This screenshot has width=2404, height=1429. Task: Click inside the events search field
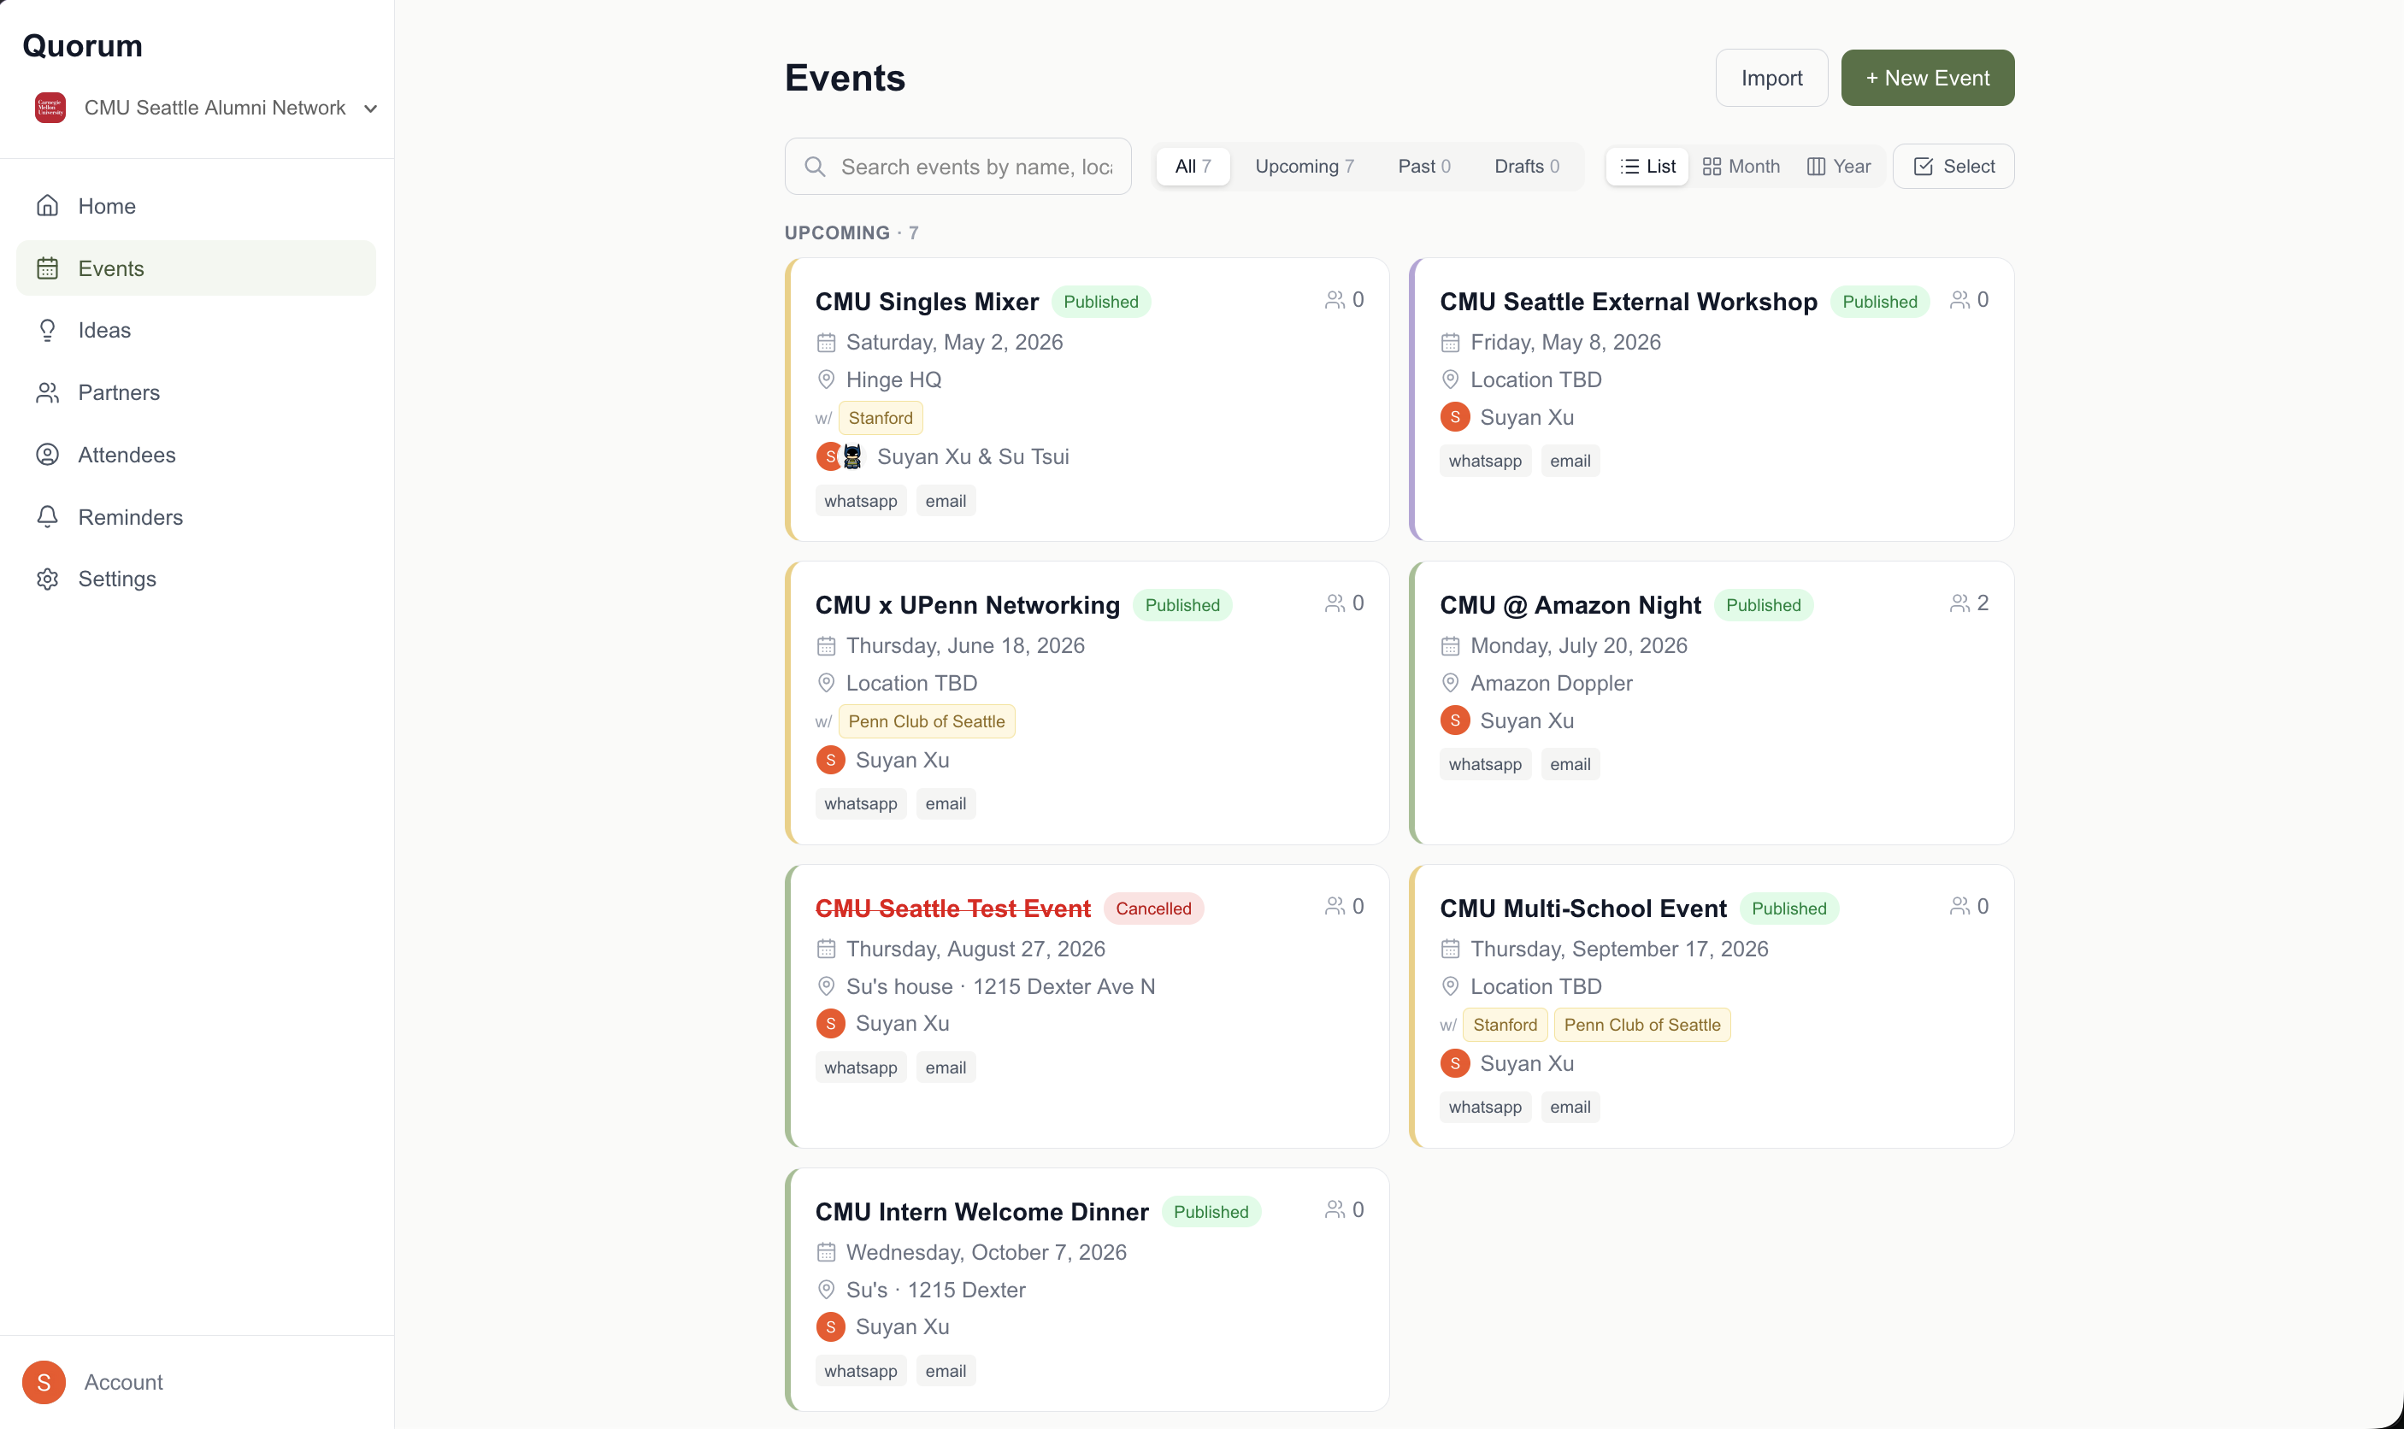click(x=973, y=166)
